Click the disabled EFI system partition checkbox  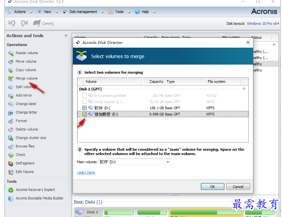[84, 96]
